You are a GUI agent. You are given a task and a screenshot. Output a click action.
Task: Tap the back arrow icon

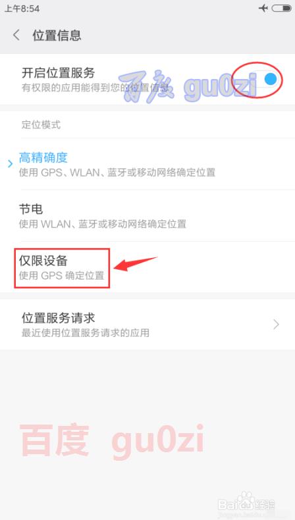point(16,35)
